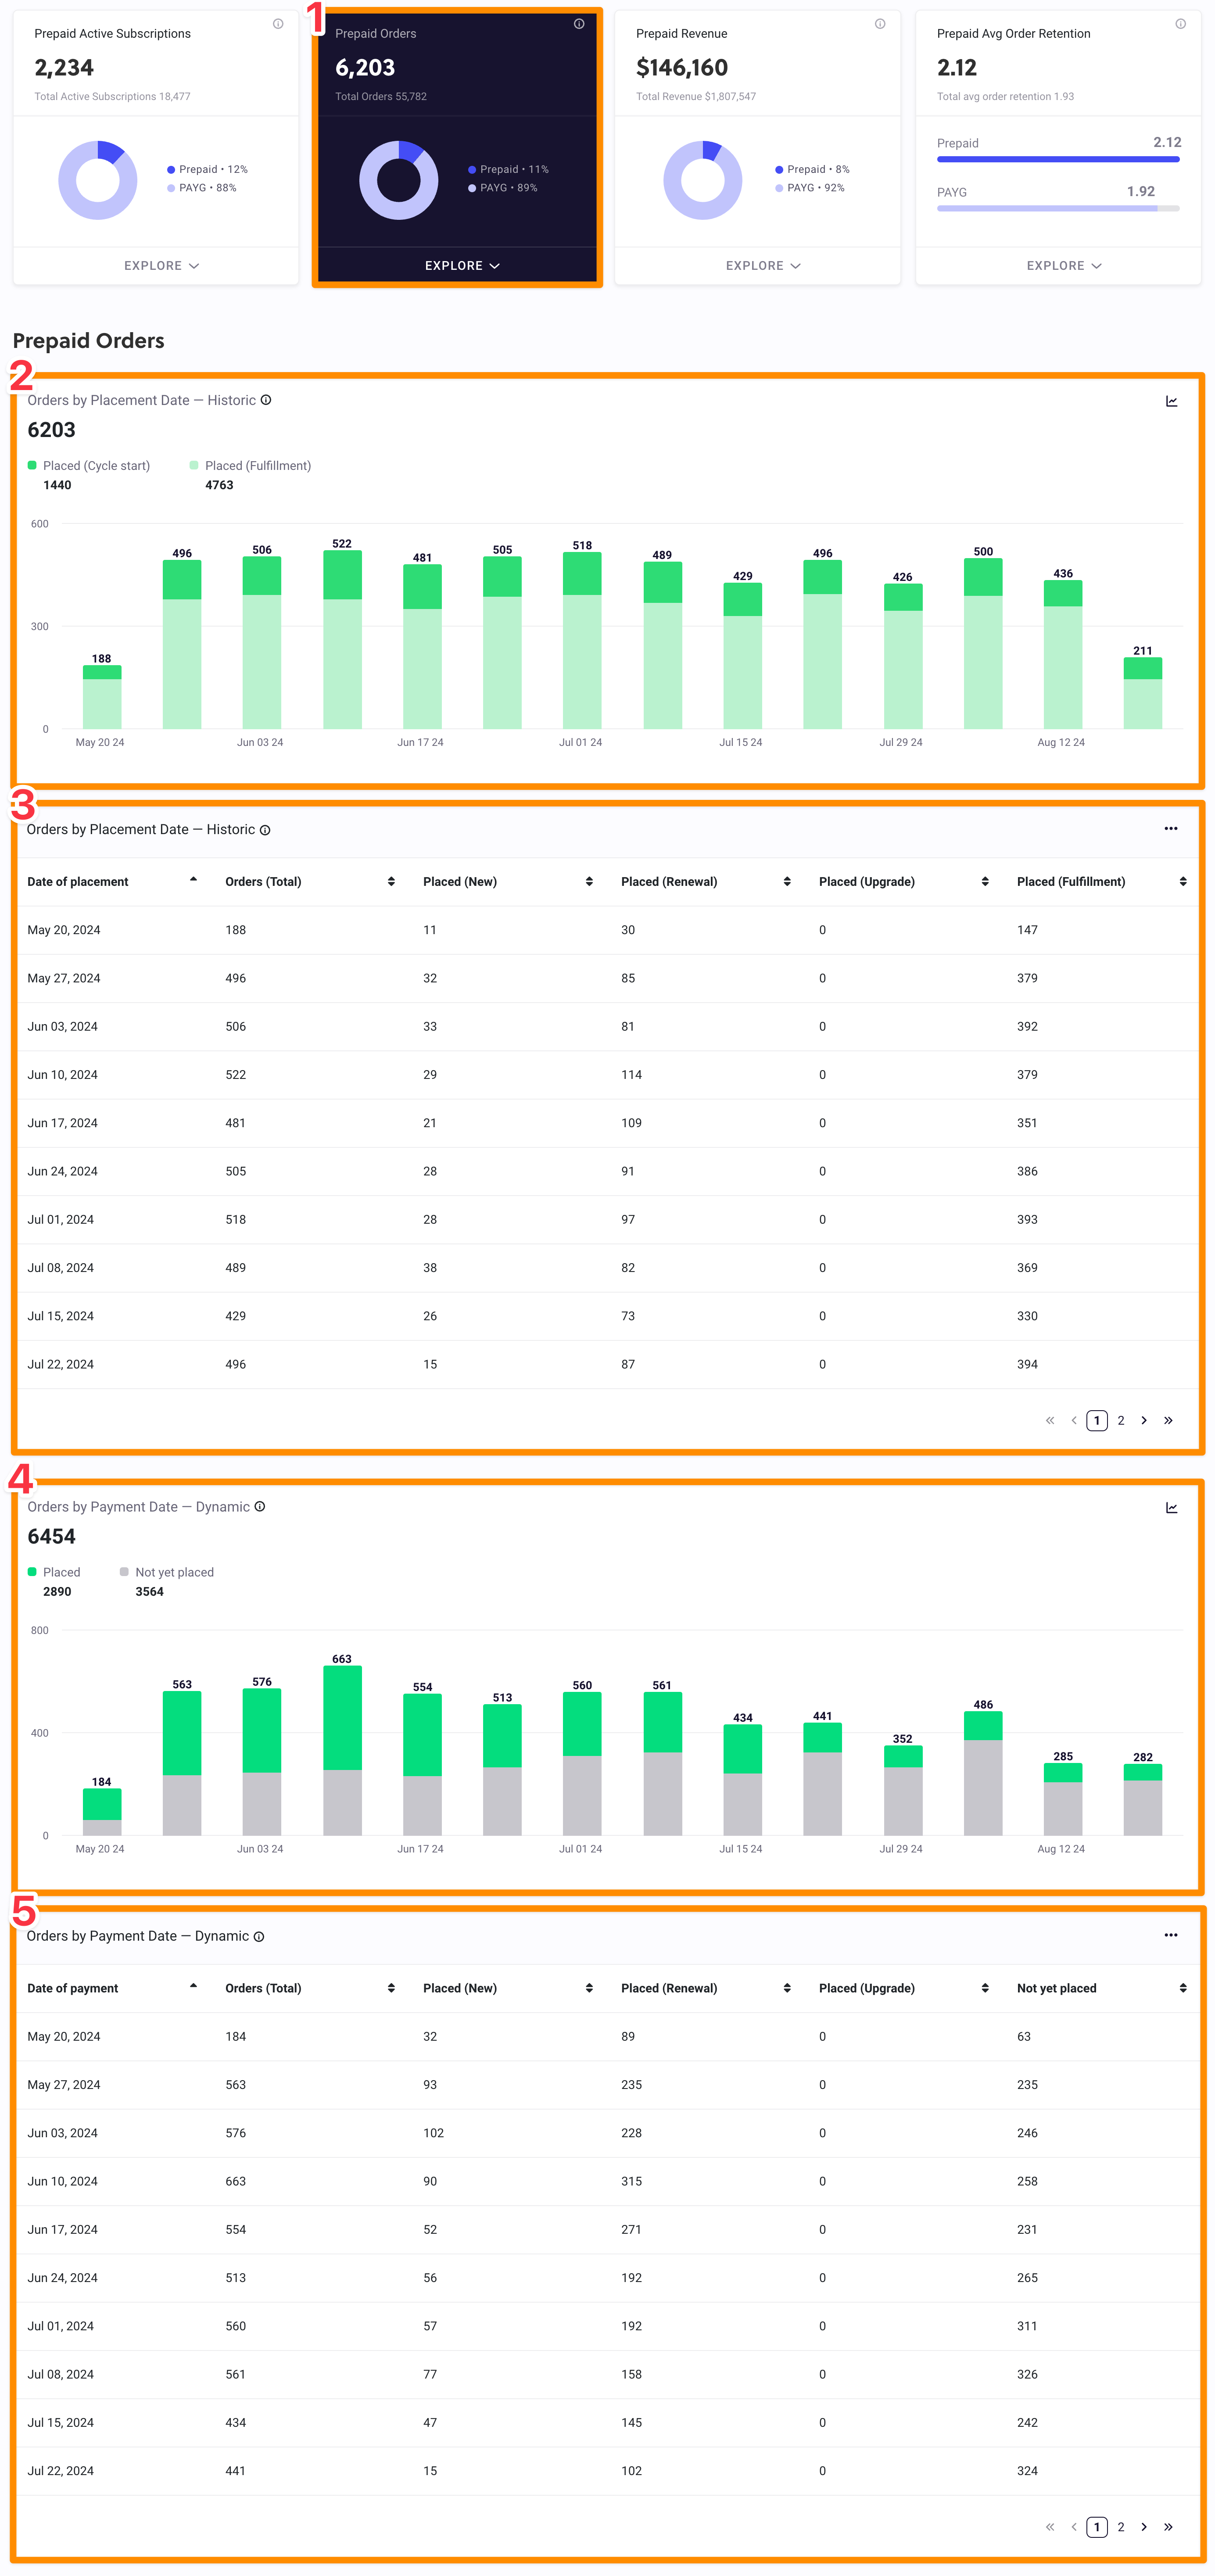Click the Prepaid Orders donut chart
Image resolution: width=1215 pixels, height=2576 pixels.
coord(399,180)
